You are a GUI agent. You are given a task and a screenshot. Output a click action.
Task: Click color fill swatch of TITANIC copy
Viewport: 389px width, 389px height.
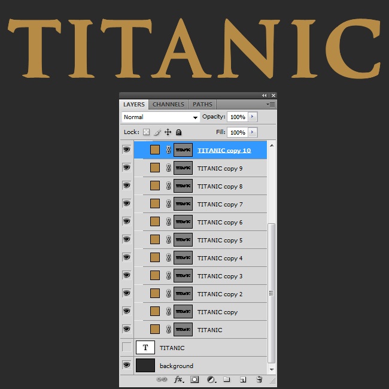point(155,311)
